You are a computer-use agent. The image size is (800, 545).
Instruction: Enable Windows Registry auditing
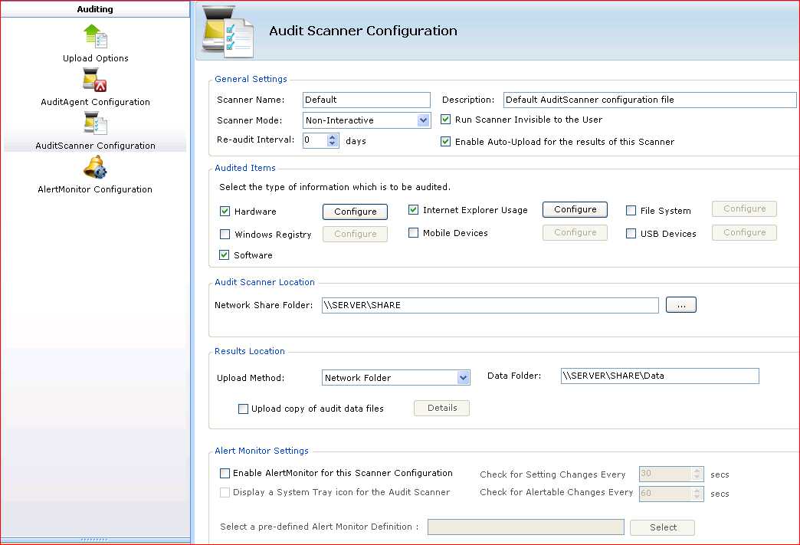point(225,235)
